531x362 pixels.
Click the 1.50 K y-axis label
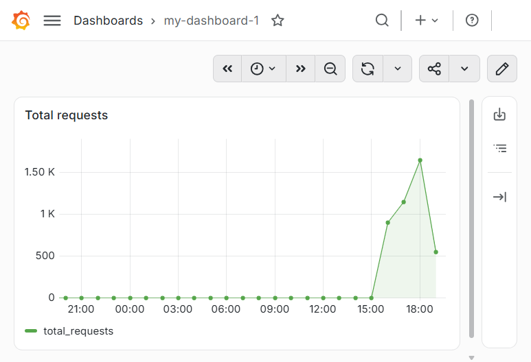(40, 172)
